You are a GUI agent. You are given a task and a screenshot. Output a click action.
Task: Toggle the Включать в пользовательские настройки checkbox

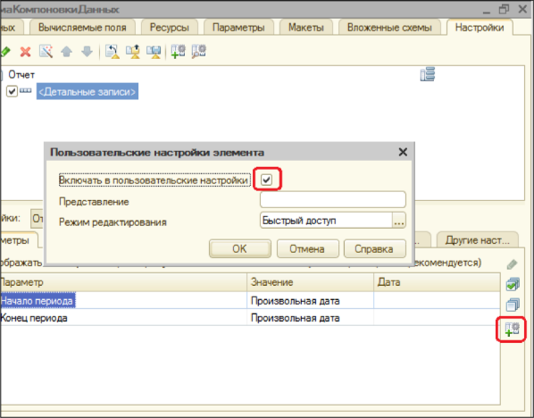(266, 180)
